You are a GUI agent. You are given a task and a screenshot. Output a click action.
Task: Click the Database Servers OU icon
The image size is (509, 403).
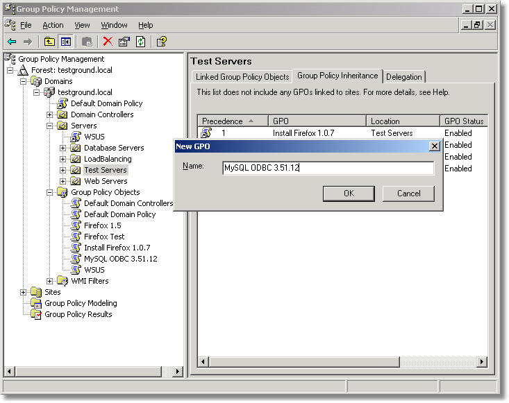[76, 148]
